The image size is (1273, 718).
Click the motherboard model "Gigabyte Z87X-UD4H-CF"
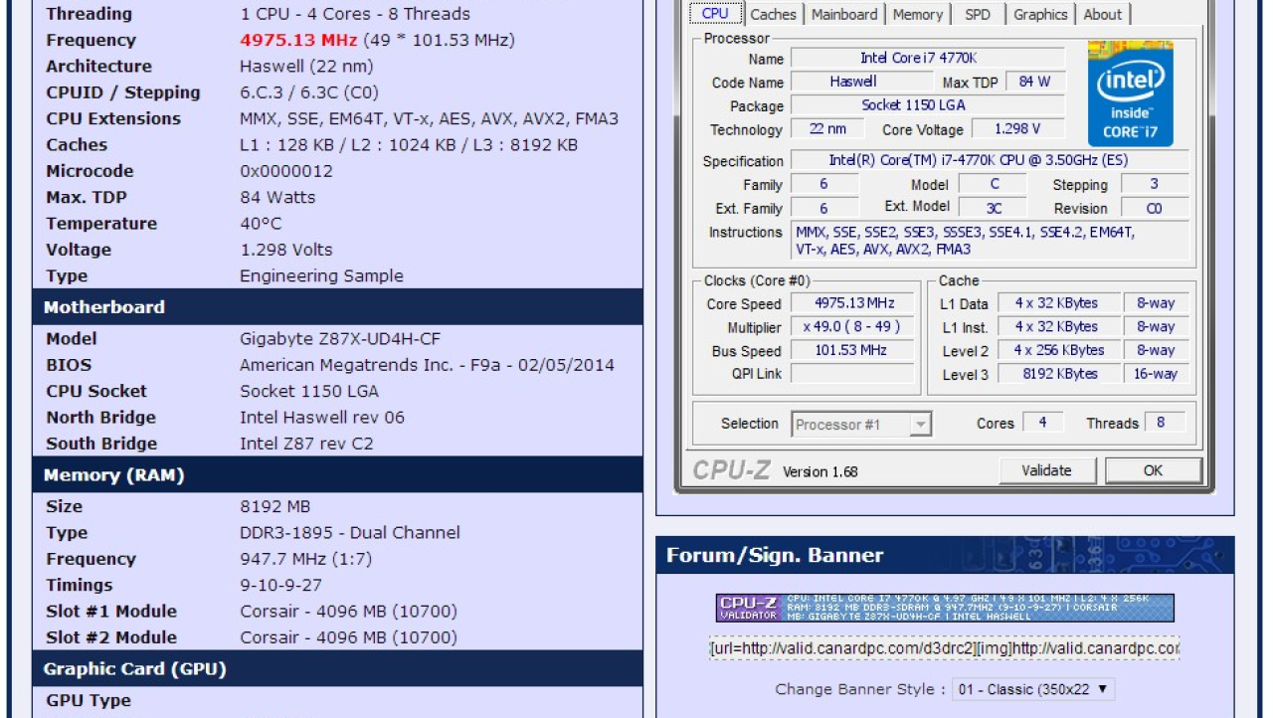[x=340, y=339]
